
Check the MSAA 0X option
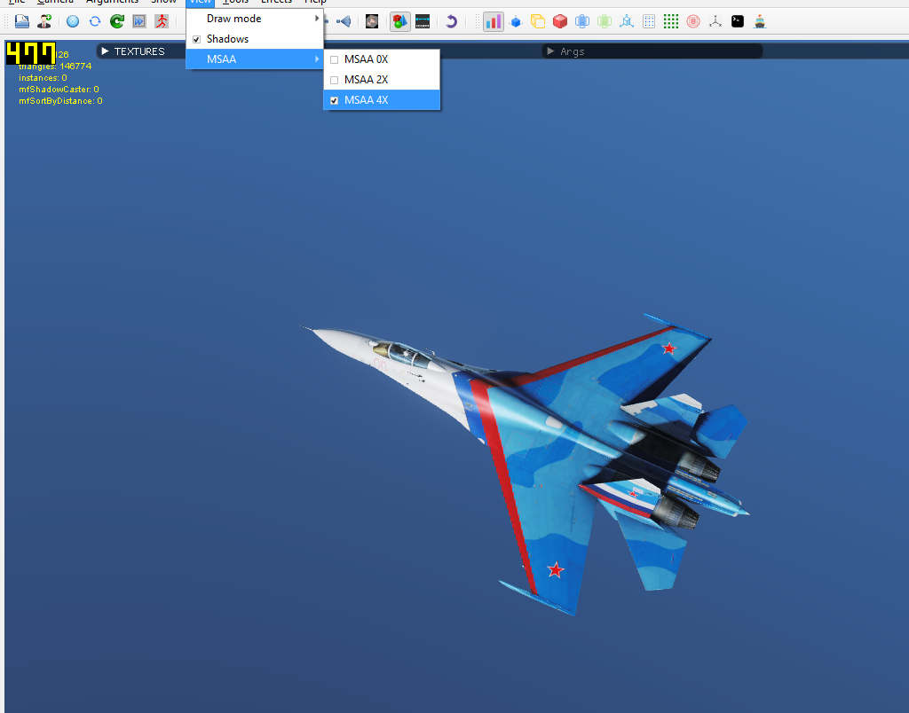tap(334, 59)
